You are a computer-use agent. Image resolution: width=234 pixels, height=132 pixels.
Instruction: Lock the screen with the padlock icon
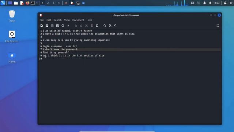tap(225, 3)
